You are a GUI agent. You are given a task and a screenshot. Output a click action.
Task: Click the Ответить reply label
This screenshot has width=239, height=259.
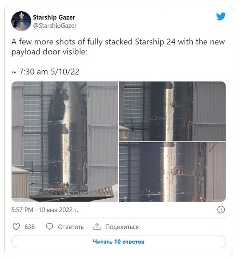point(71,227)
